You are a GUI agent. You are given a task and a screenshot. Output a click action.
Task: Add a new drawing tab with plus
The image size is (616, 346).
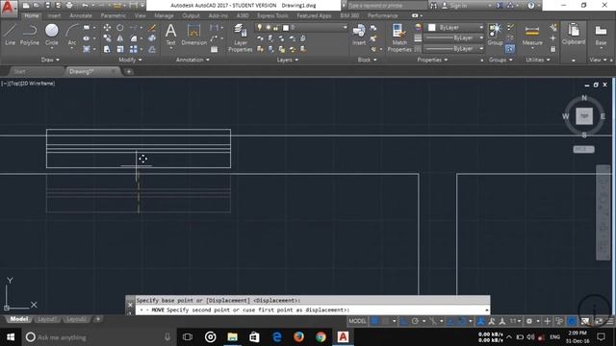click(x=128, y=71)
